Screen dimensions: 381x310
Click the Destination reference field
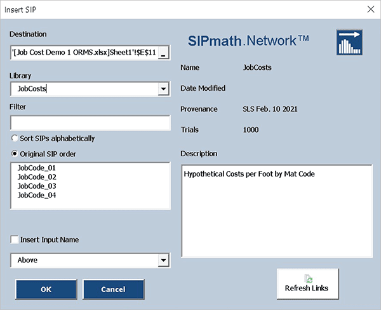(x=84, y=52)
